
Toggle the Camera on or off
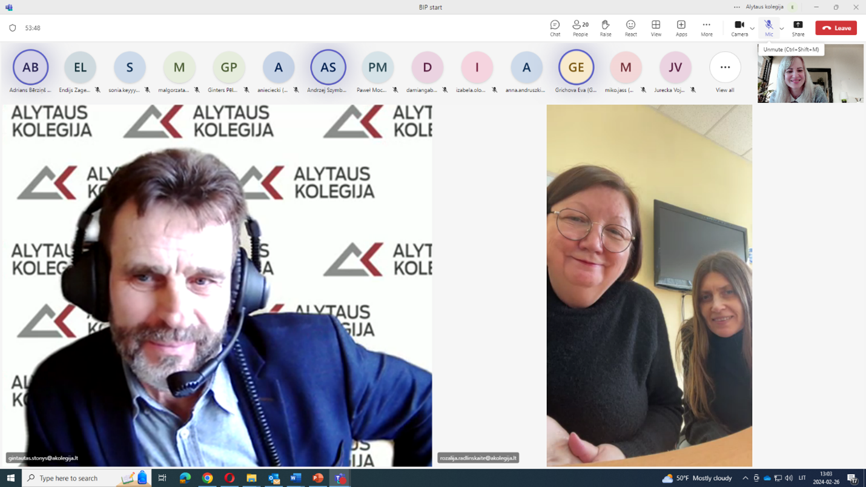[739, 28]
